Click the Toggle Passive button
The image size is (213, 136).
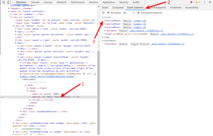140,44
